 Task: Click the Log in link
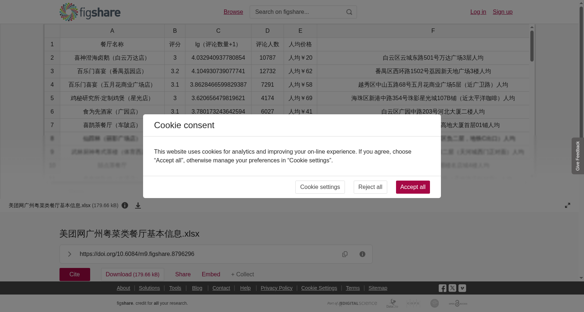tap(478, 12)
